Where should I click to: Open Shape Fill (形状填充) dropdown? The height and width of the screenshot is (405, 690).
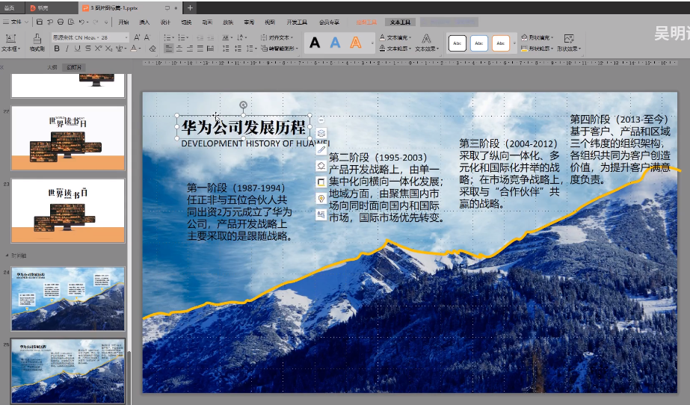pyautogui.click(x=537, y=37)
